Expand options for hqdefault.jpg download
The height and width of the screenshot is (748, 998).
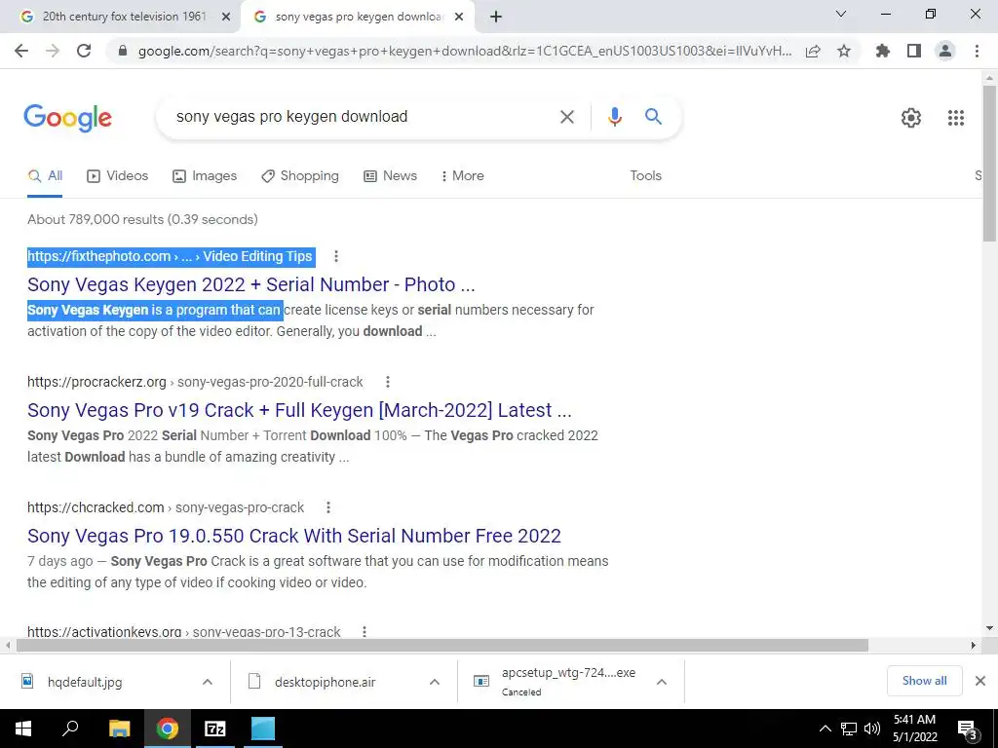[208, 682]
